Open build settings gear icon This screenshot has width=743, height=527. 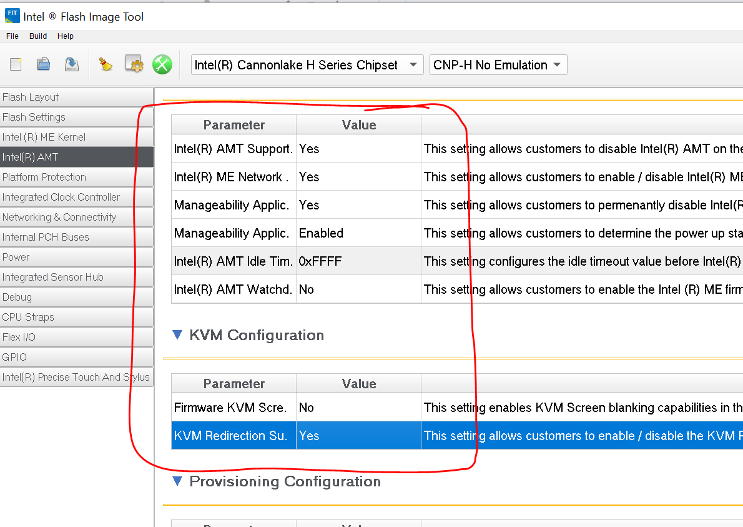click(134, 64)
